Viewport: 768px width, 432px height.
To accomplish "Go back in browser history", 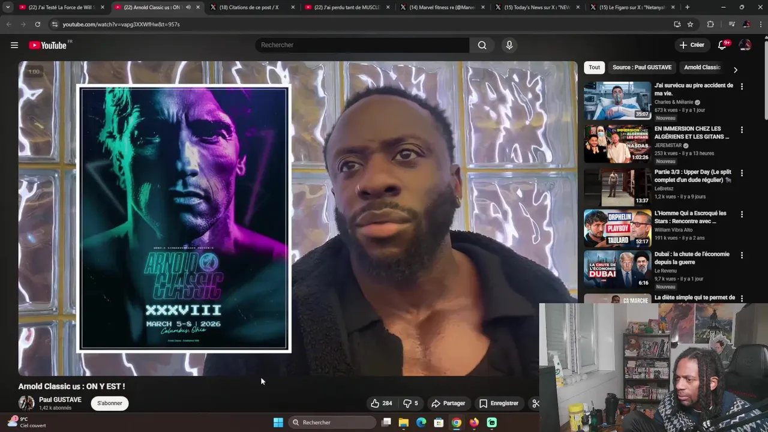I will click(8, 24).
